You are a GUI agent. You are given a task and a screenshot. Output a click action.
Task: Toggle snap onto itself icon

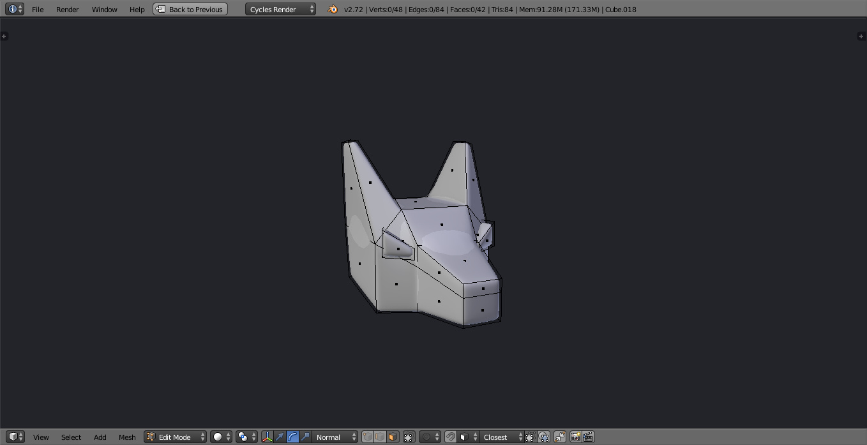click(530, 437)
